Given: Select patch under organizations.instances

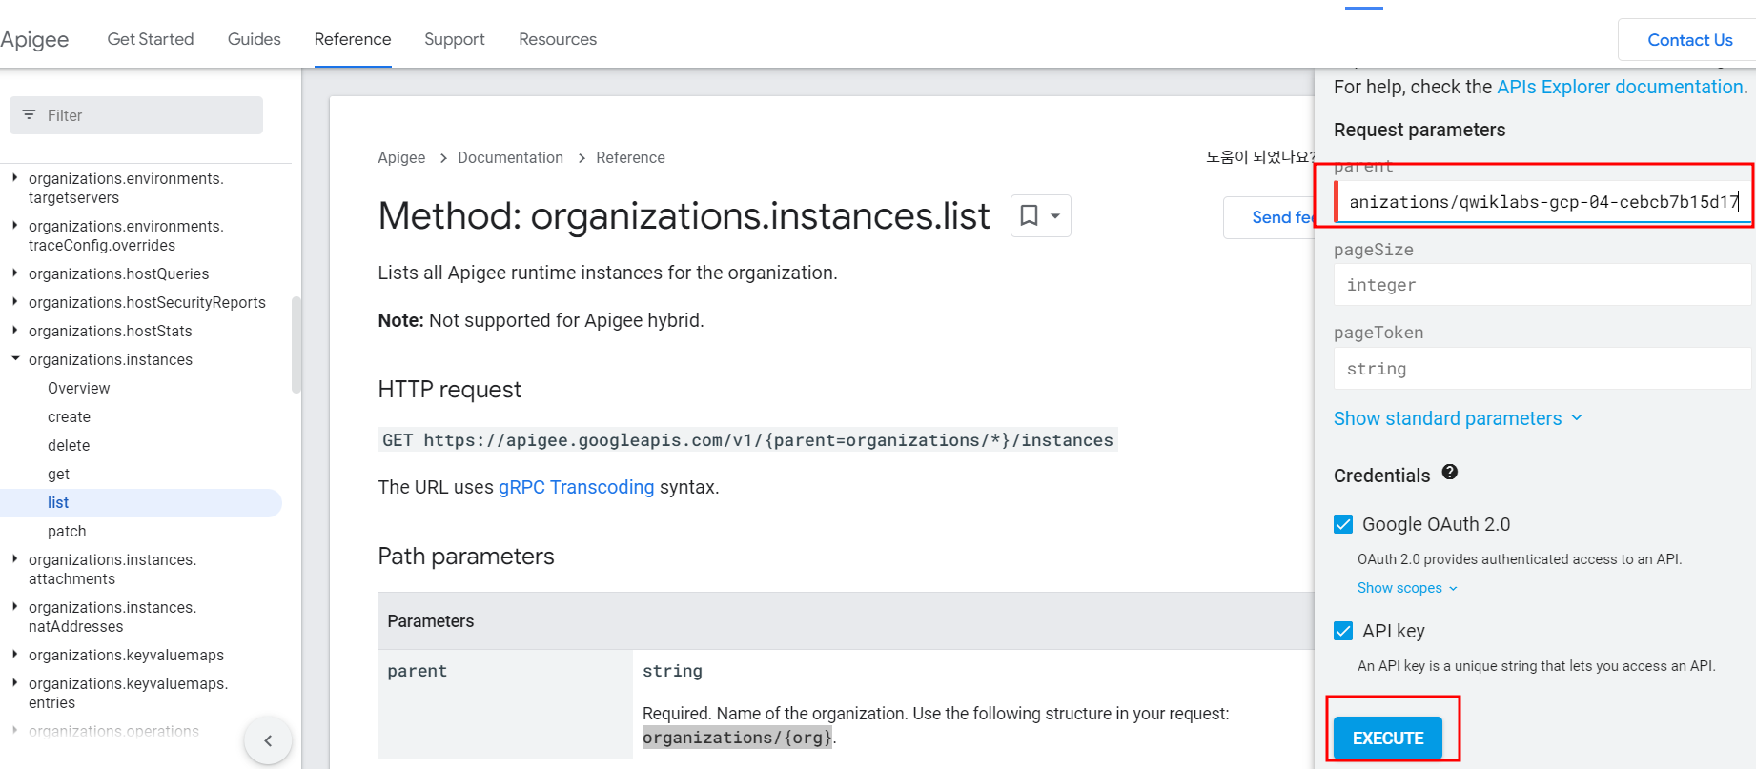Looking at the screenshot, I should (67, 531).
